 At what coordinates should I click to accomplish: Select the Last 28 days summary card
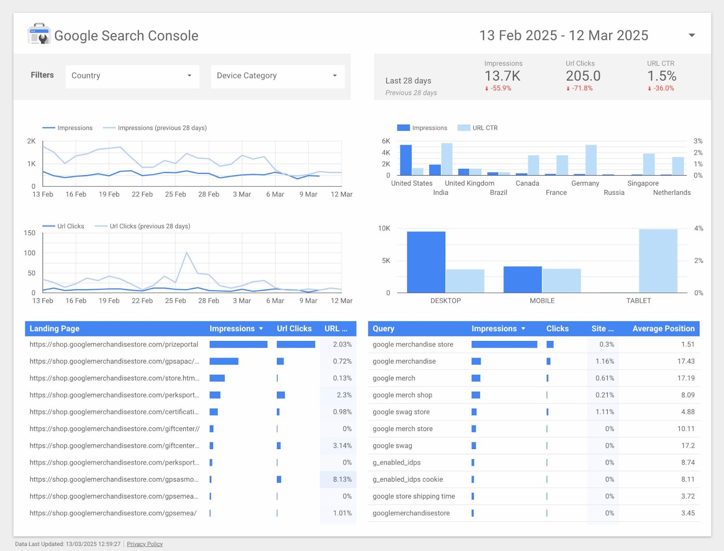coord(408,81)
